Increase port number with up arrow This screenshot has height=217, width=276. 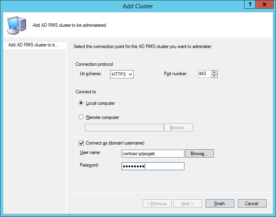[214, 72]
